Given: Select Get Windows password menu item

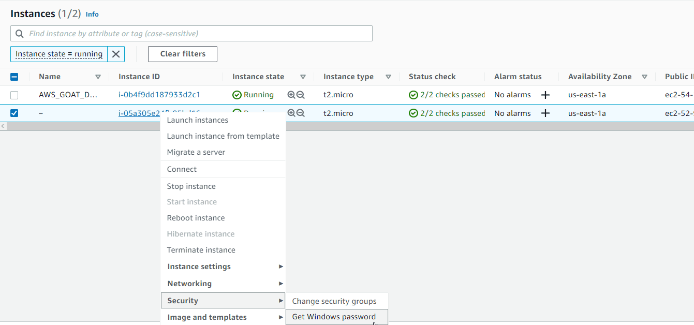Looking at the screenshot, I should 334,317.
